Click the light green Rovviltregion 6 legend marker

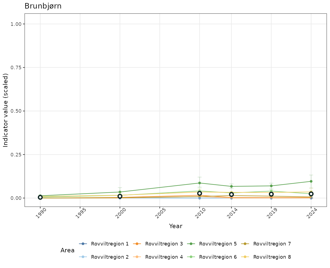(x=191, y=257)
